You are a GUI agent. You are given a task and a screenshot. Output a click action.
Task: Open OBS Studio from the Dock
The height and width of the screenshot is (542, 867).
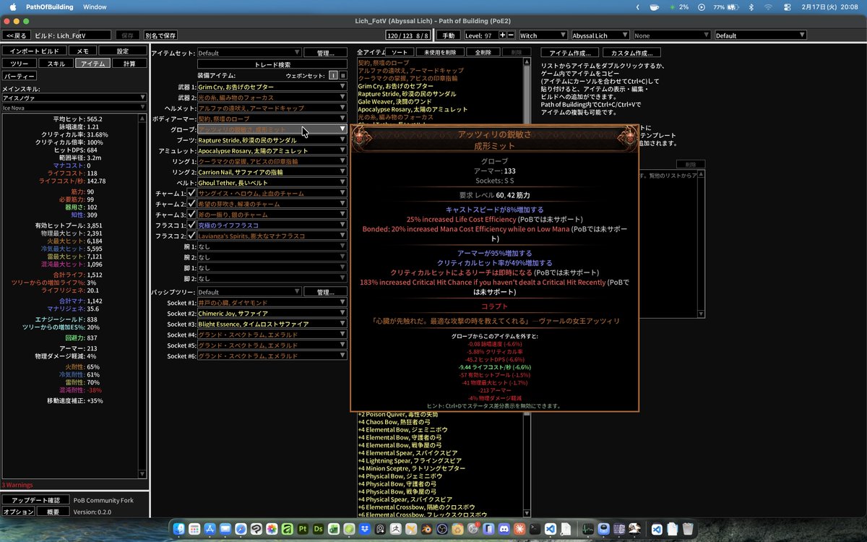click(x=442, y=530)
